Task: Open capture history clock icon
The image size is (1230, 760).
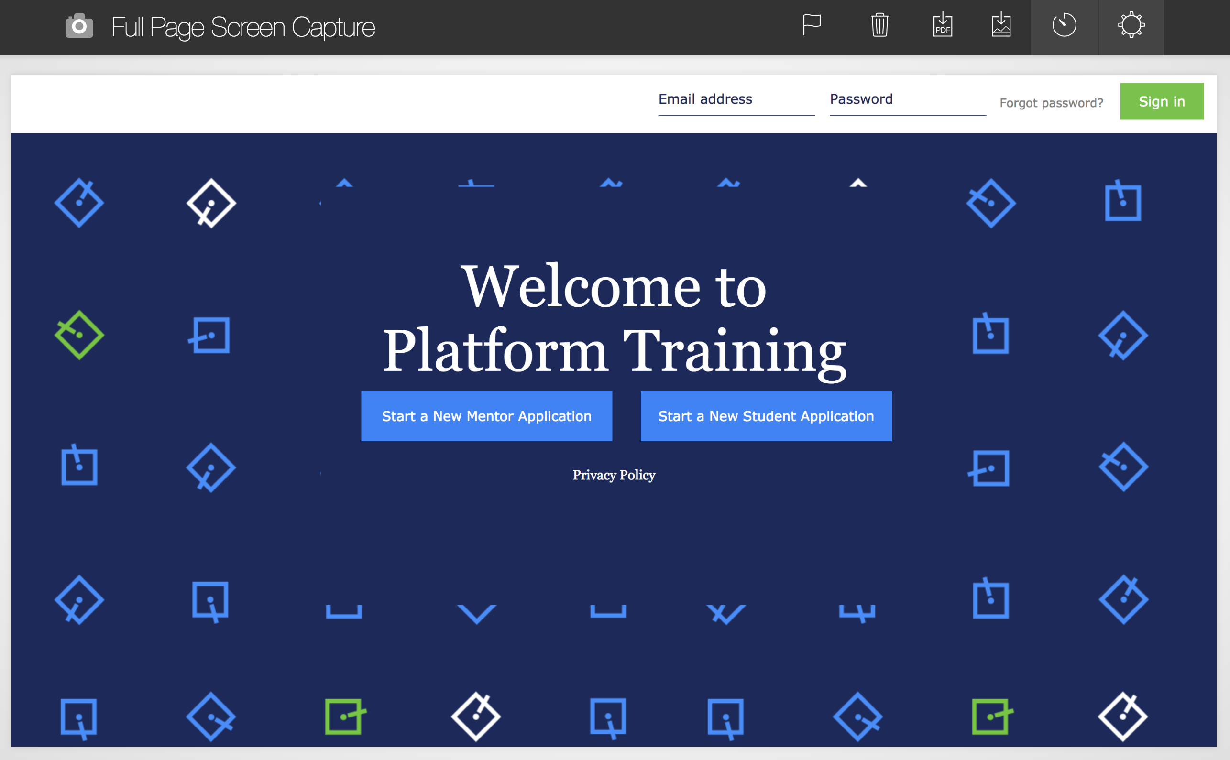Action: tap(1064, 26)
